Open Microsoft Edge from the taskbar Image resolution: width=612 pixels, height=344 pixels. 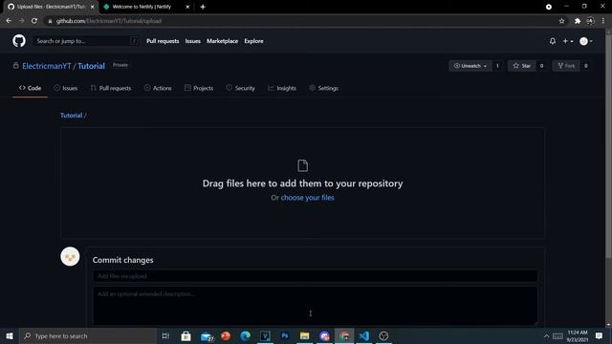click(x=245, y=335)
